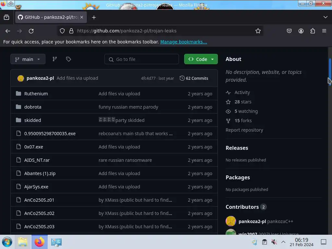Open the green Code dropdown
This screenshot has height=249, width=332.
(x=201, y=59)
